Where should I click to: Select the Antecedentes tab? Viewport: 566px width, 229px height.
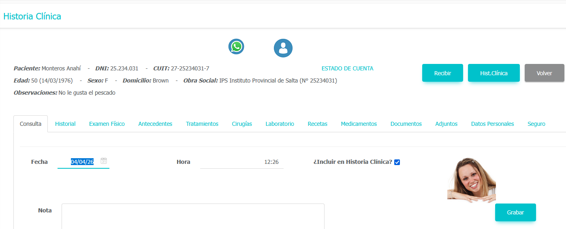155,124
